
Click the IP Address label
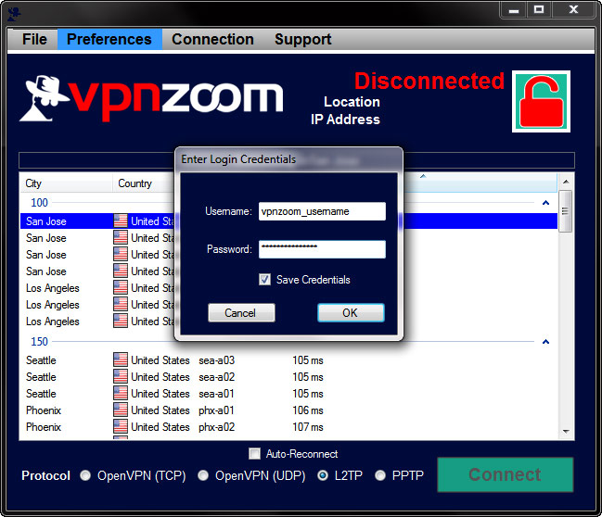pos(346,120)
